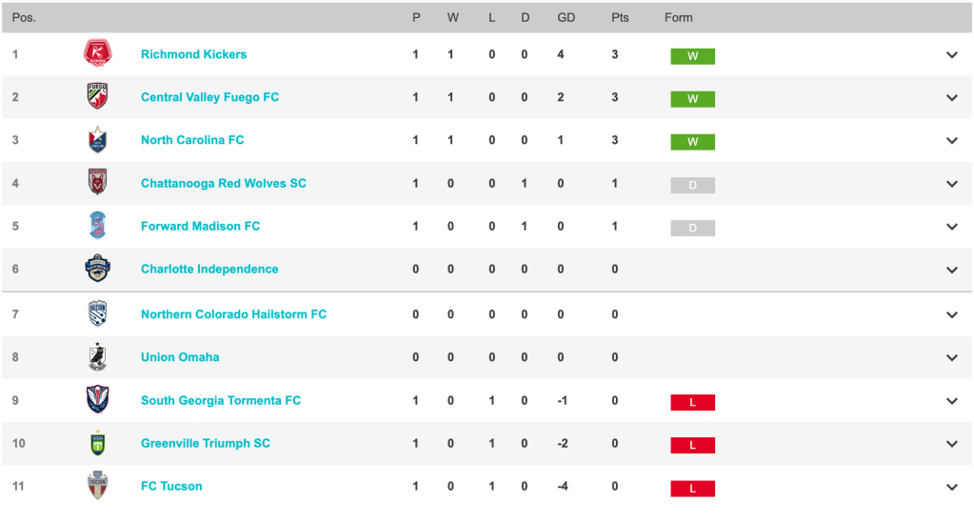974x523 pixels.
Task: Click the South Georgia Tormenta crest
Action: pos(97,399)
